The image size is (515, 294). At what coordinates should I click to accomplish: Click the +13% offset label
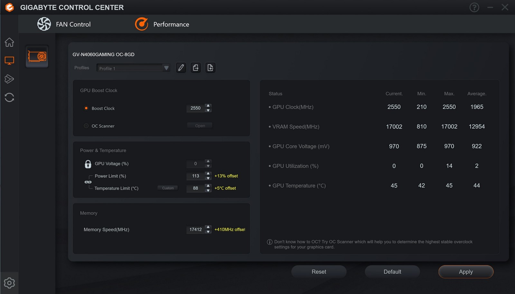tap(226, 176)
